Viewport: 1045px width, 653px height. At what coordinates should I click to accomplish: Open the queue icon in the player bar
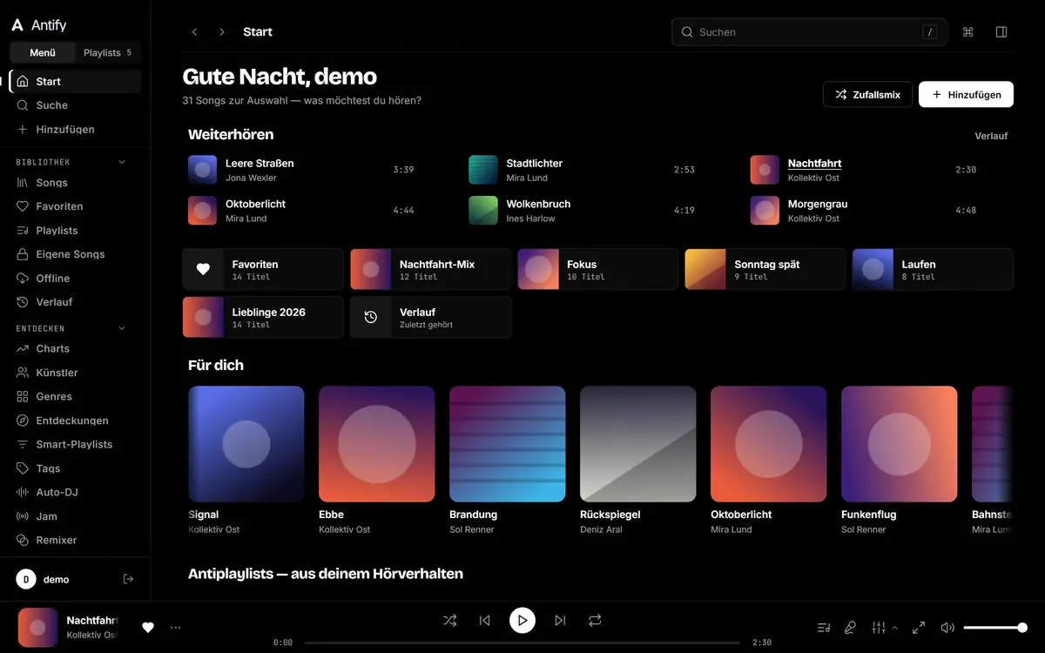[824, 627]
